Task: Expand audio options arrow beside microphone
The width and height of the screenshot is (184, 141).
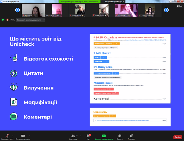Action: 13,136
